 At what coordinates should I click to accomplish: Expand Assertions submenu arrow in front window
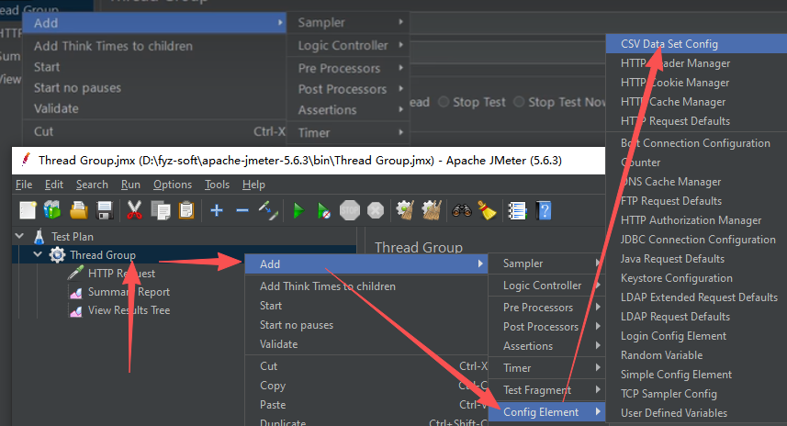(x=597, y=346)
